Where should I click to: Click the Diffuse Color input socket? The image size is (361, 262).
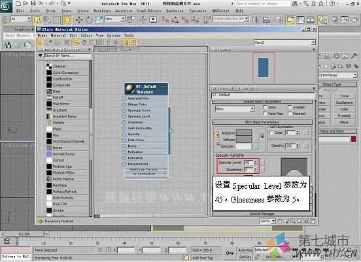(124, 105)
